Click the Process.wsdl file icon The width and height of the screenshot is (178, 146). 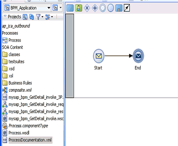5,133
